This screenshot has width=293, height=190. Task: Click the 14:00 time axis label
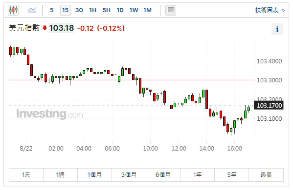click(x=207, y=149)
